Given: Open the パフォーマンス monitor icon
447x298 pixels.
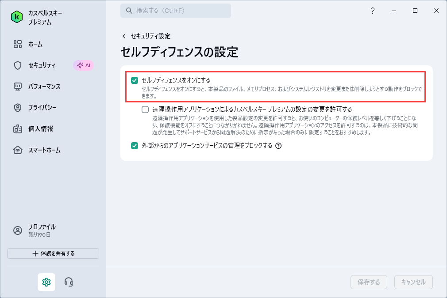Looking at the screenshot, I should coord(18,87).
